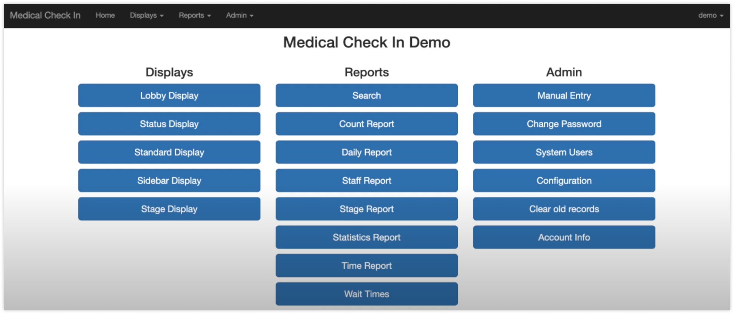The image size is (734, 314).
Task: Click the Search report button
Action: point(367,96)
